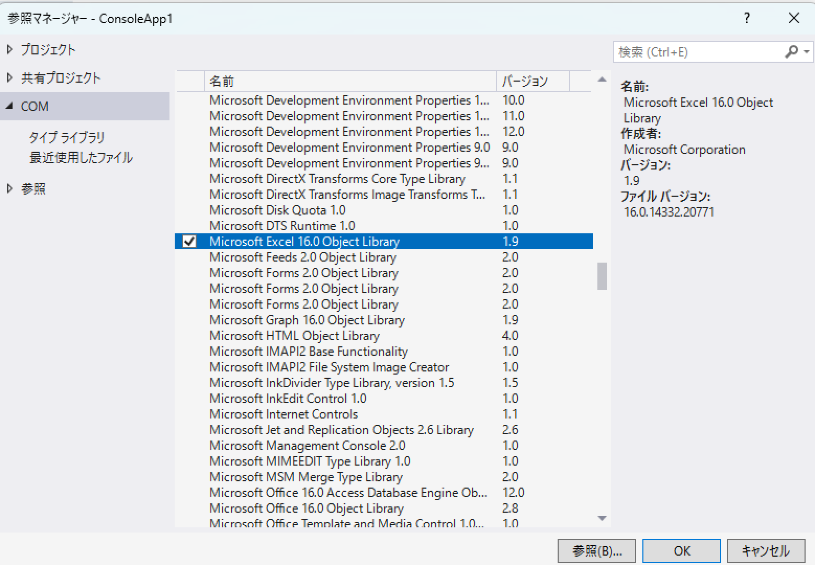Open the search options dropdown arrow
This screenshot has height=565, width=815.
[x=806, y=52]
